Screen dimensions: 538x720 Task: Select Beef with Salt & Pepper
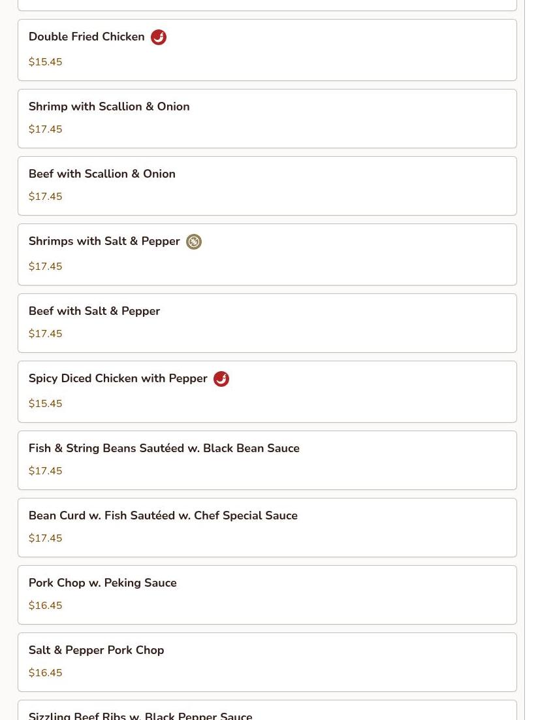[x=94, y=311]
